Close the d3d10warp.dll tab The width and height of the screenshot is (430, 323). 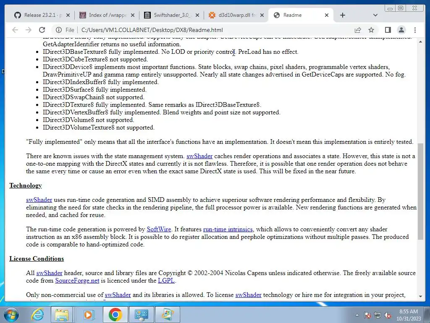tap(262, 16)
